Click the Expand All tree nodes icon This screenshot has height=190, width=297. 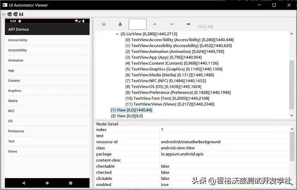(x=104, y=24)
